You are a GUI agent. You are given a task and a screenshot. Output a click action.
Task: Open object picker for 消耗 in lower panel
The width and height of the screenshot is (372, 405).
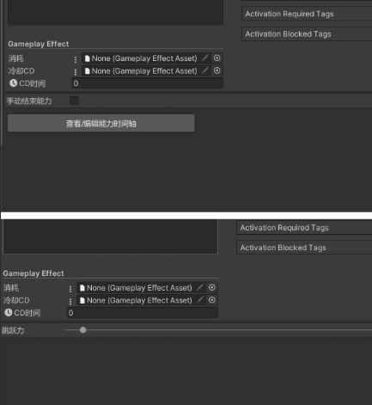pos(212,287)
